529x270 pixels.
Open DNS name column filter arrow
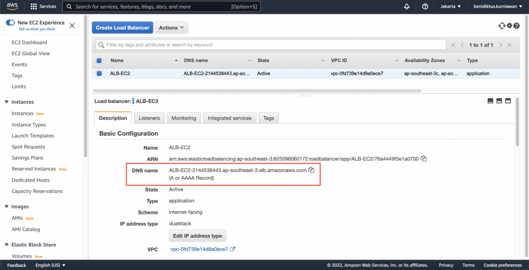point(250,61)
